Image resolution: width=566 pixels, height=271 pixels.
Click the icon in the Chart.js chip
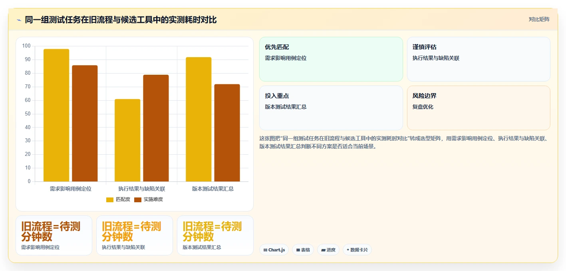pyautogui.click(x=265, y=250)
